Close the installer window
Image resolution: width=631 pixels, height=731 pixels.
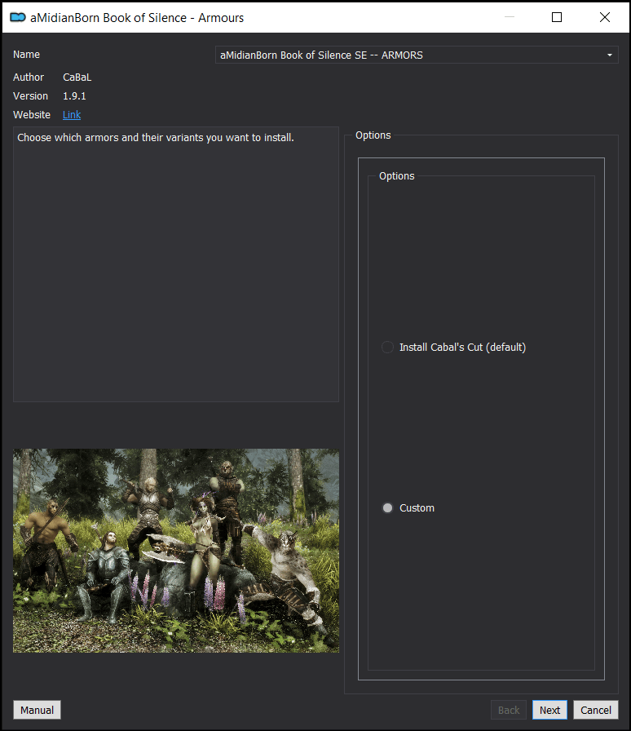pyautogui.click(x=605, y=17)
